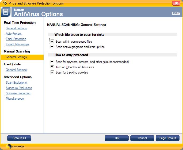Toggle Scan active programs and start-up files

(x=52, y=47)
